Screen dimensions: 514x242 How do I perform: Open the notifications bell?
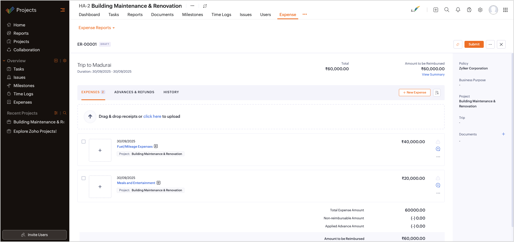pyautogui.click(x=458, y=10)
